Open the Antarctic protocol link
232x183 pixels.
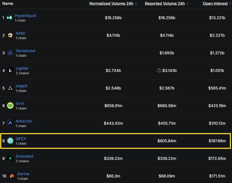tap(24, 121)
